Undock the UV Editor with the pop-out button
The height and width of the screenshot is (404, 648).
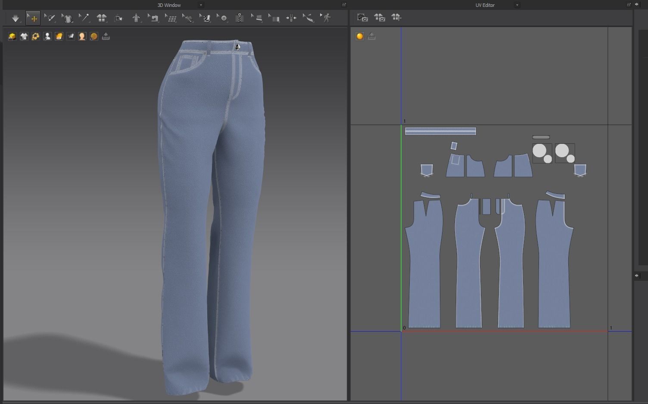click(x=629, y=5)
